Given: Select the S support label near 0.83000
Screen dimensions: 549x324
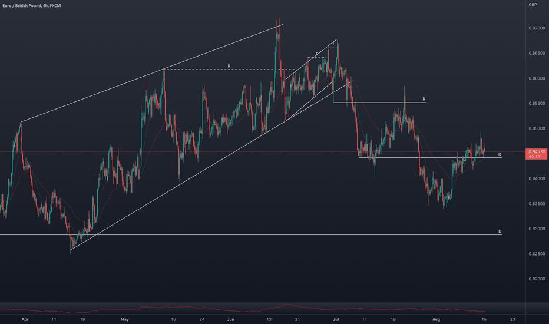Looking at the screenshot, I should point(500,232).
